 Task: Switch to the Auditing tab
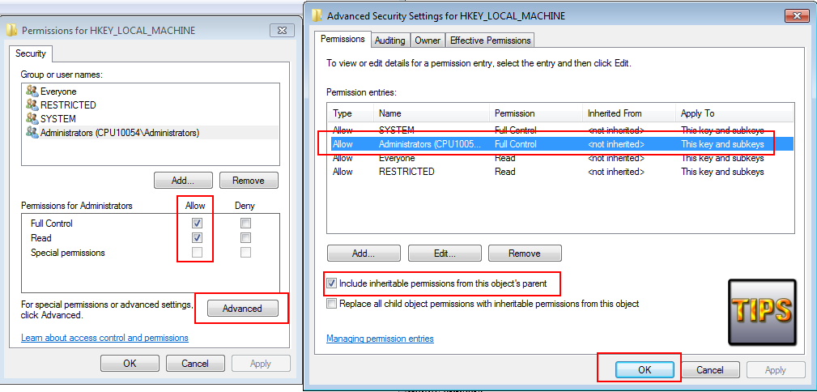[390, 40]
